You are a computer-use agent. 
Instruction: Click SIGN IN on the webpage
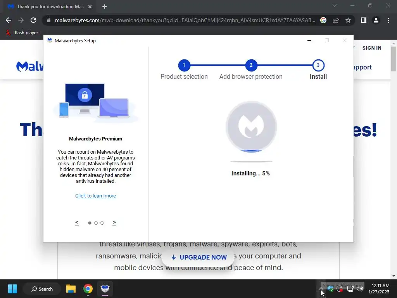pos(371,48)
